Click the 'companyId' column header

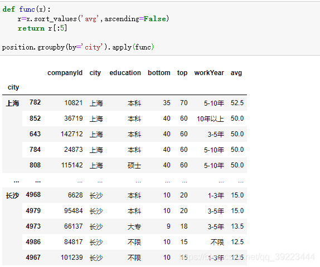pyautogui.click(x=65, y=73)
